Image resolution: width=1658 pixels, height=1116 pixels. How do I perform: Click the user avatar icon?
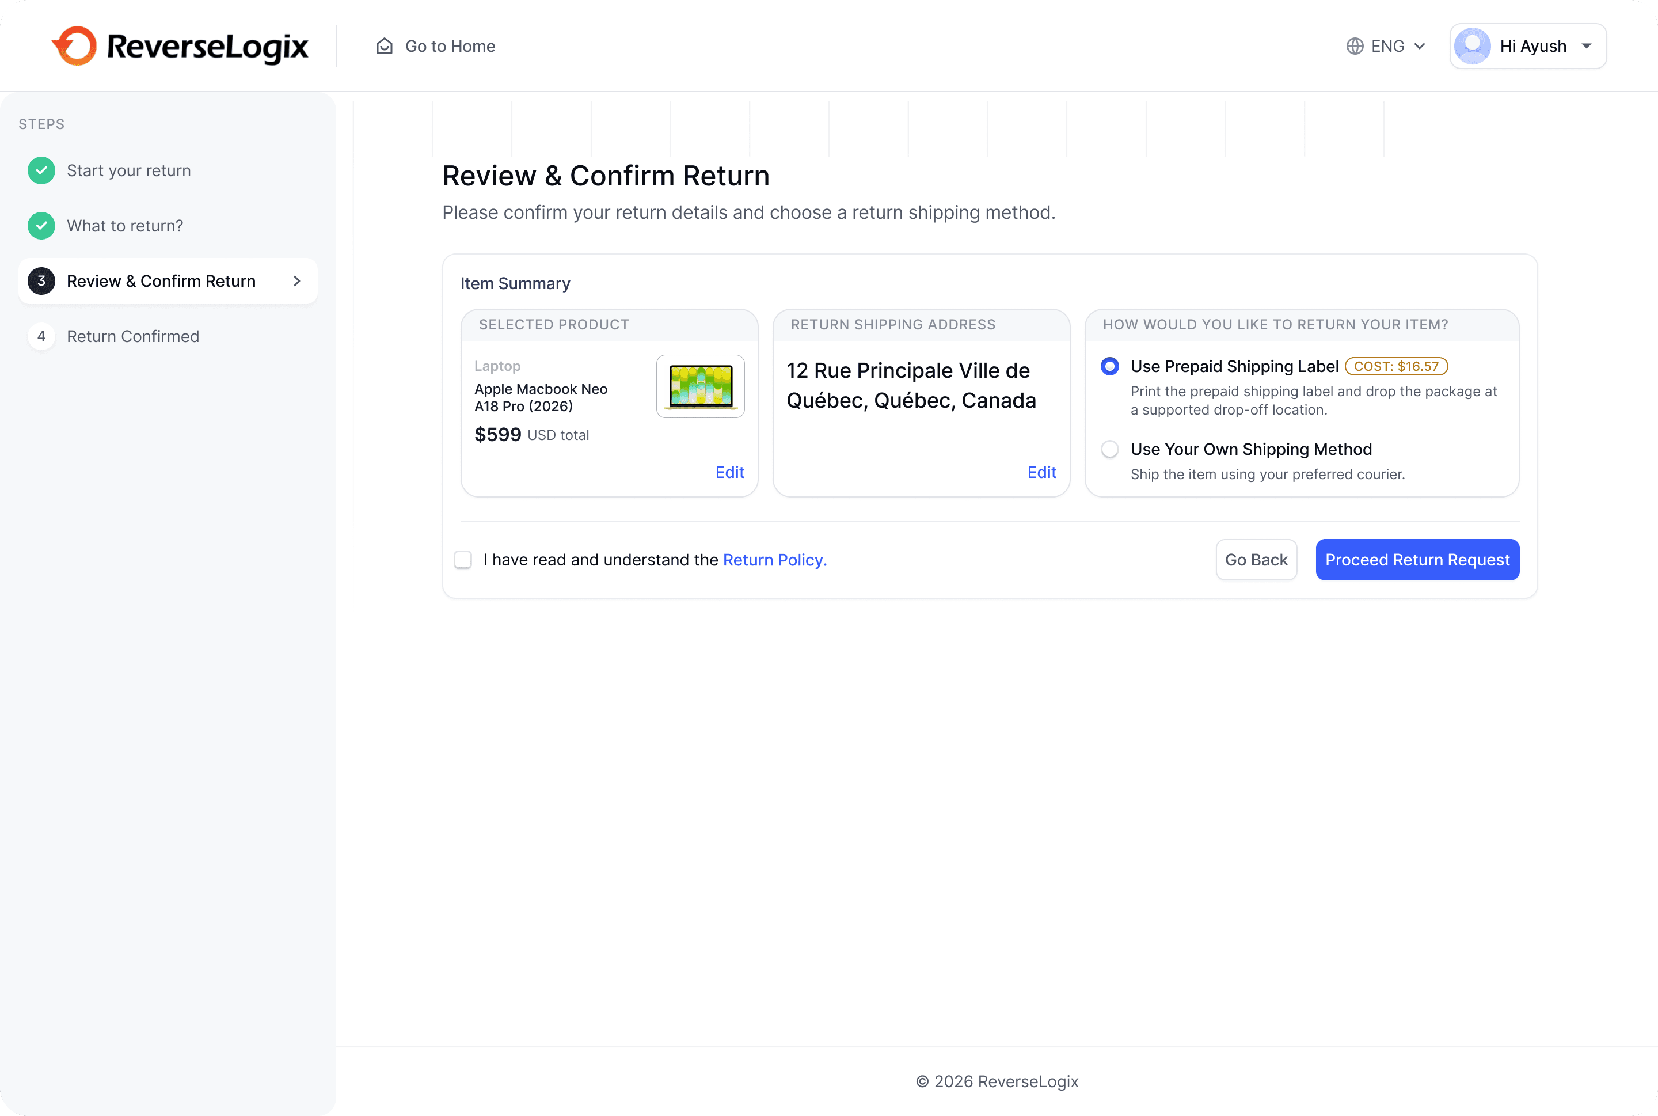[x=1472, y=46]
